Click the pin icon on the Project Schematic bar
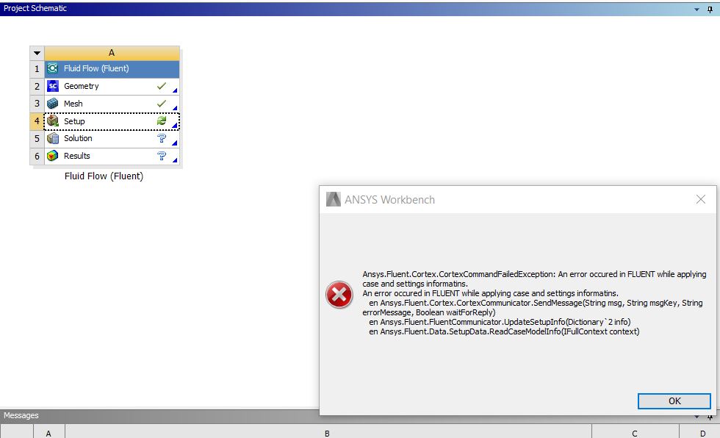Viewport: 720px width, 438px height. (708, 8)
